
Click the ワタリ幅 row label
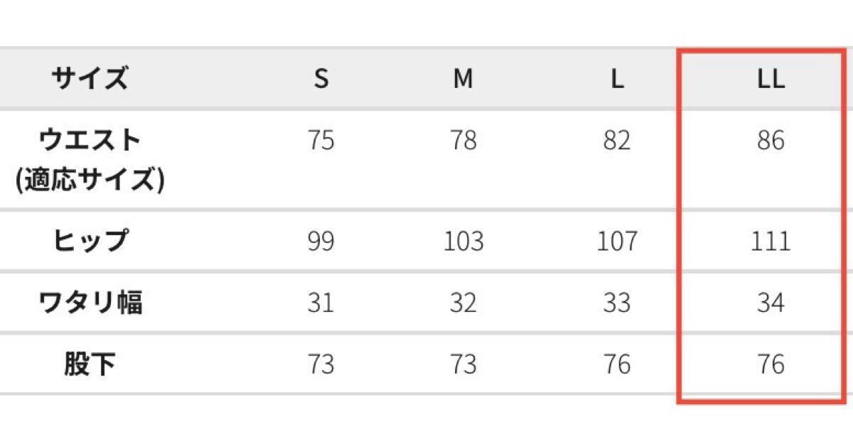coord(90,303)
